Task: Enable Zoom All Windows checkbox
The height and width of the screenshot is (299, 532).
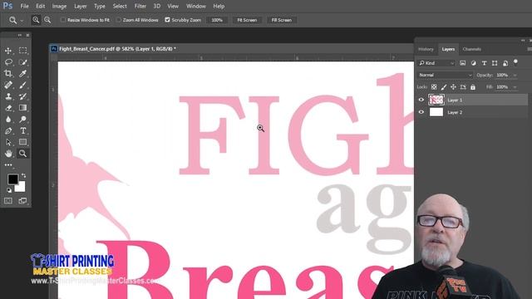Action: (118, 20)
